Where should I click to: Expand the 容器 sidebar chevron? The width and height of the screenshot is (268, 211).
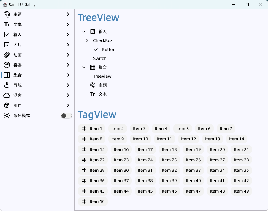[x=68, y=65]
